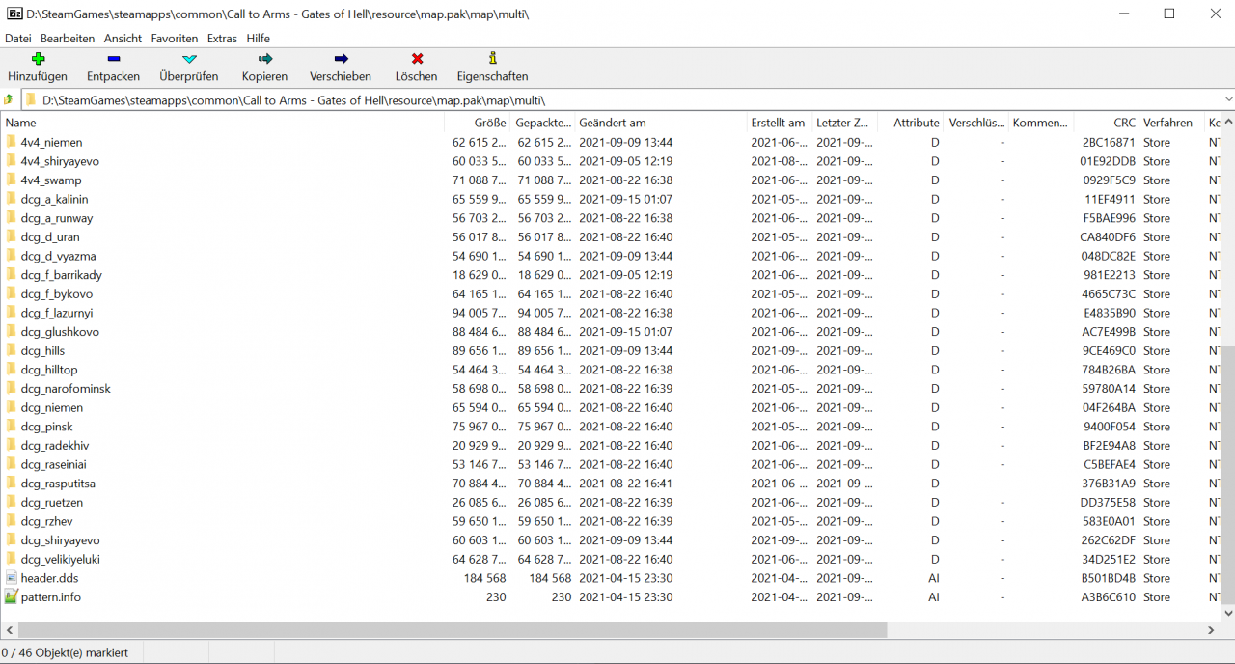1235x664 pixels.
Task: Open Eigenschaften (properties) info icon
Action: [x=492, y=60]
